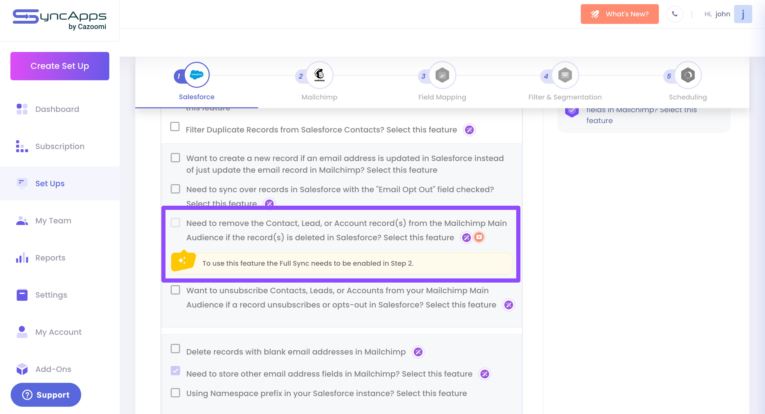Select the Filter & Segmentation step label
This screenshot has height=414, width=765.
click(565, 97)
